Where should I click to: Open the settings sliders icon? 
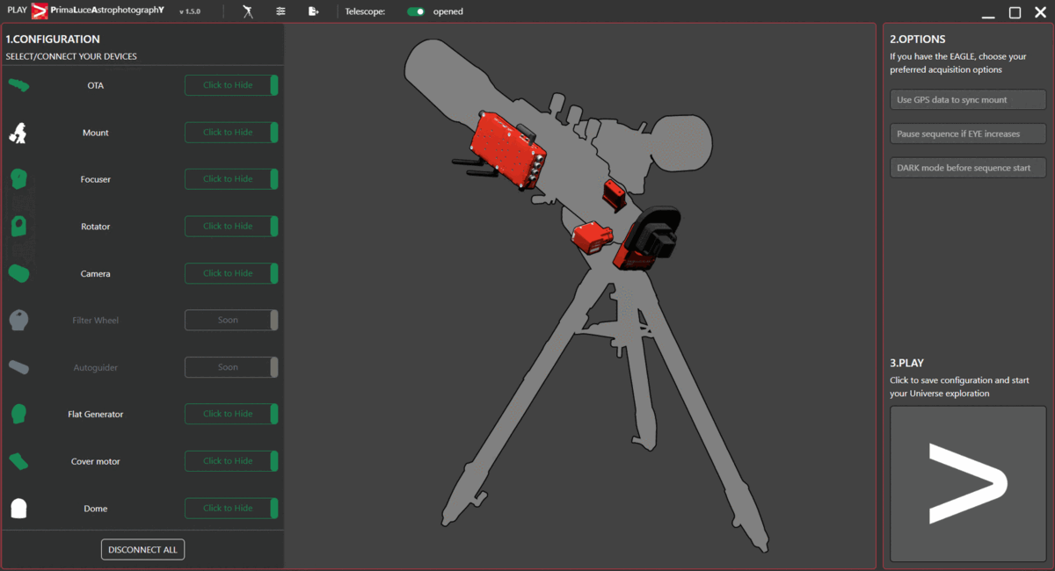click(281, 11)
